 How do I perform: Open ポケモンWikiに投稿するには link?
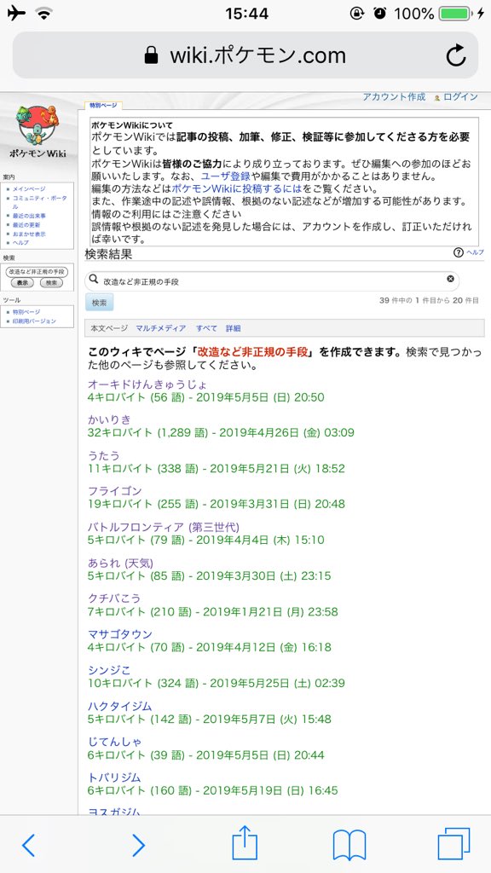tap(237, 188)
